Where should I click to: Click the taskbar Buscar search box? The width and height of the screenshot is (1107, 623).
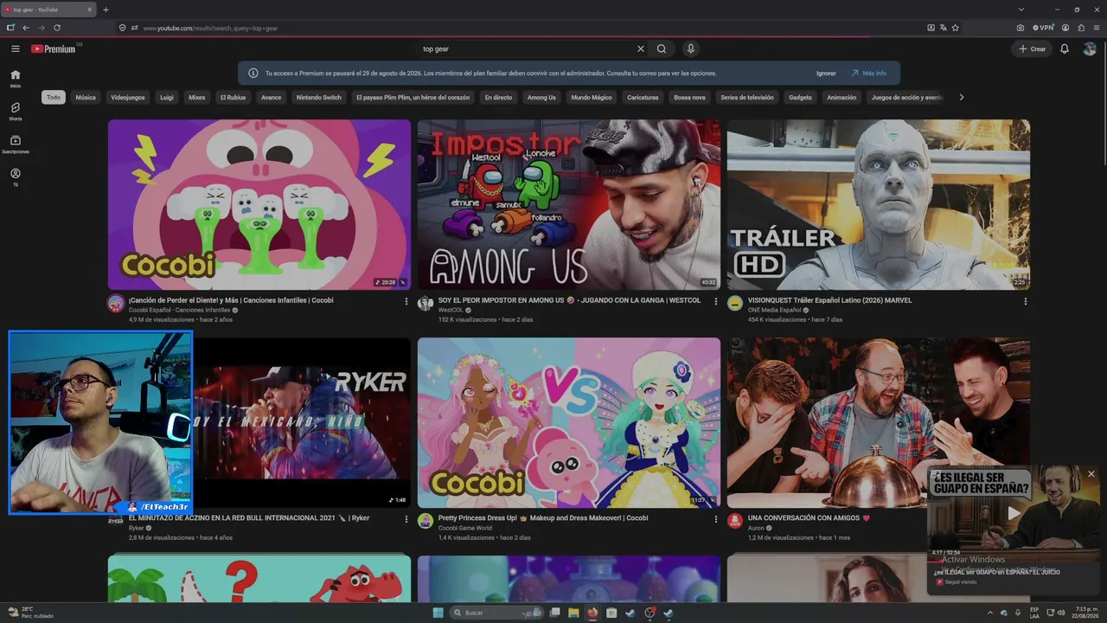coord(495,613)
